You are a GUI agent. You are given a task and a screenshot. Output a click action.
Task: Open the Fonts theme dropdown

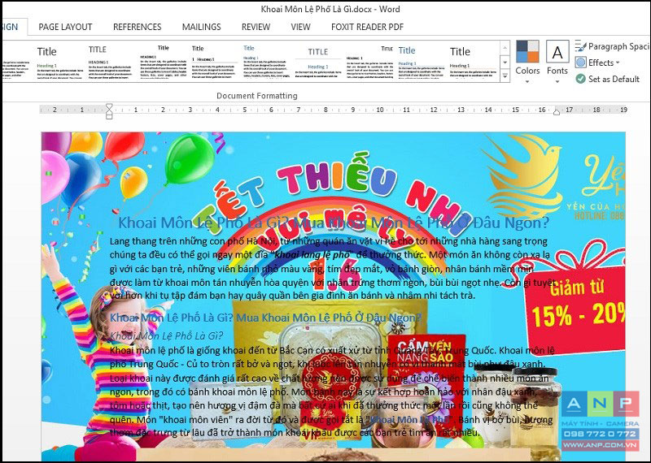557,63
